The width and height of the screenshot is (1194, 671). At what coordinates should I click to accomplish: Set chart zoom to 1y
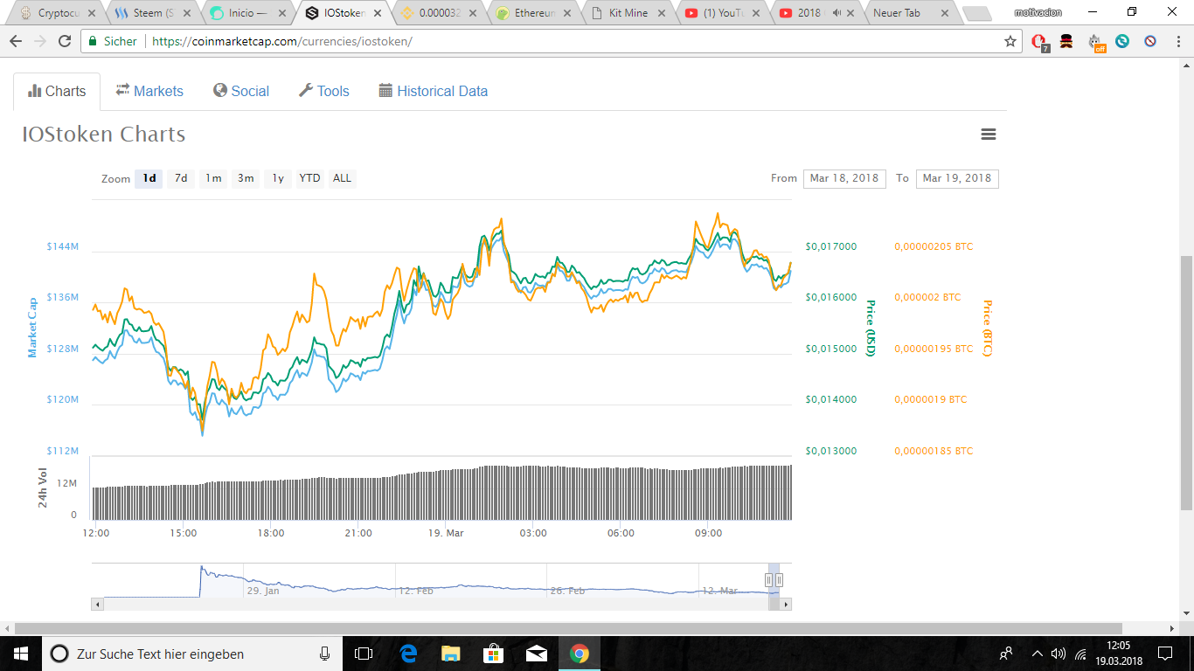pyautogui.click(x=278, y=178)
